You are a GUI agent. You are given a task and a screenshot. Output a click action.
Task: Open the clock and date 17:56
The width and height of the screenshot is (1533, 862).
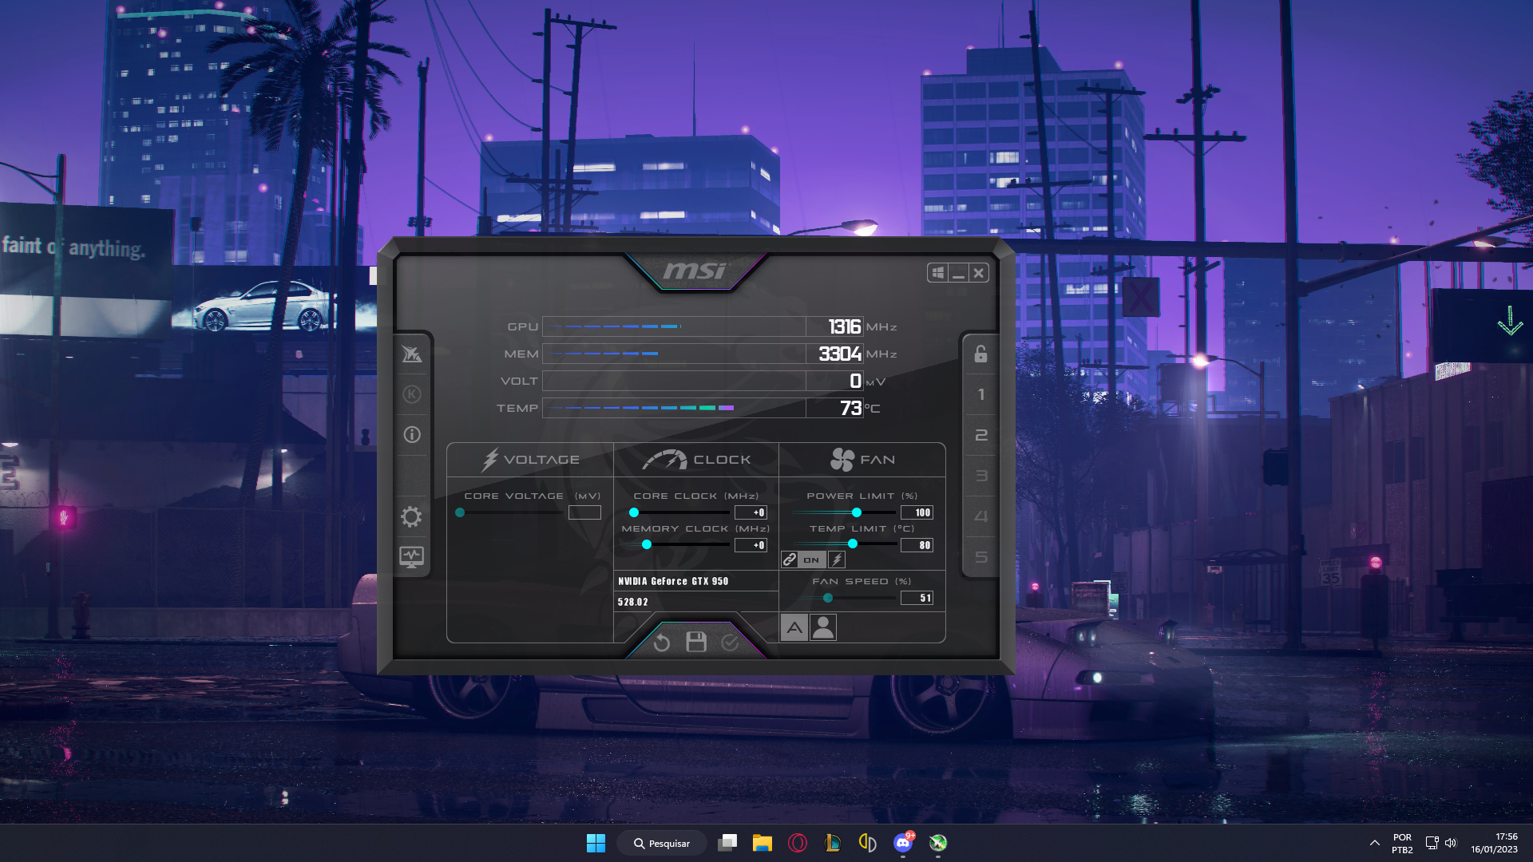click(x=1494, y=843)
